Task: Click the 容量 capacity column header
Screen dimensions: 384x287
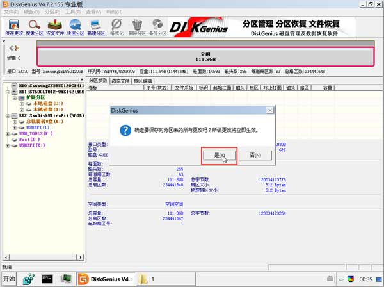Action: pos(323,88)
